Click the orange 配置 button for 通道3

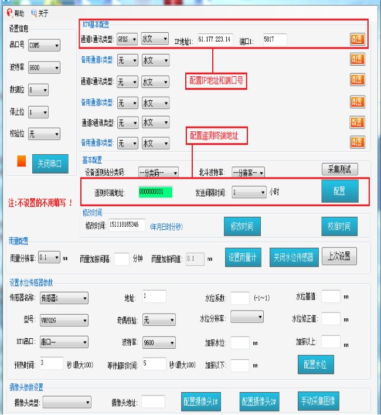pos(358,123)
